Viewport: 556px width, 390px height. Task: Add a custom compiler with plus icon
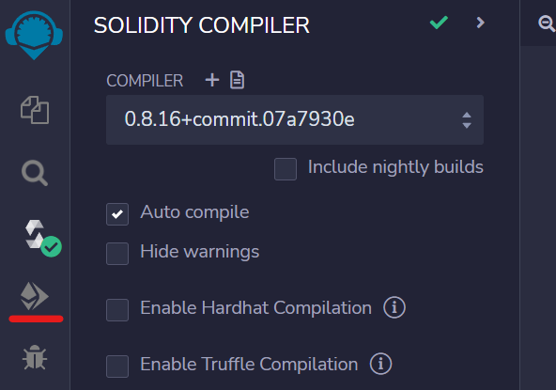coord(212,80)
